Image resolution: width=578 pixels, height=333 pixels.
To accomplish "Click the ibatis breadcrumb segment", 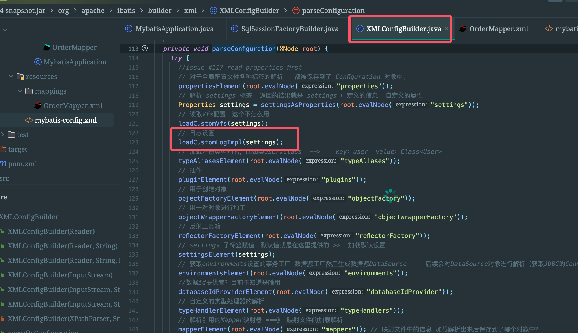I will pyautogui.click(x=126, y=10).
